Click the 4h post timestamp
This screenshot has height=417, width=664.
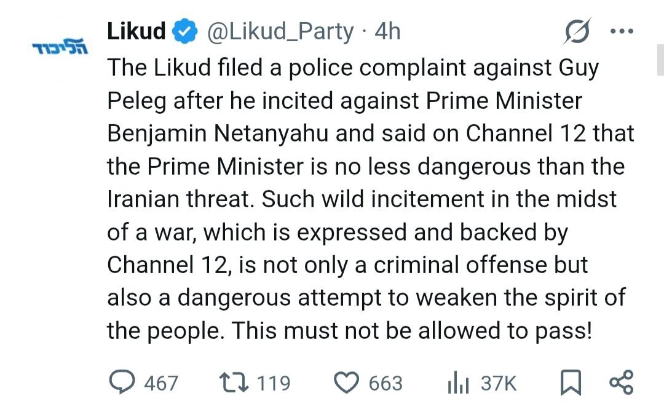[x=387, y=31]
